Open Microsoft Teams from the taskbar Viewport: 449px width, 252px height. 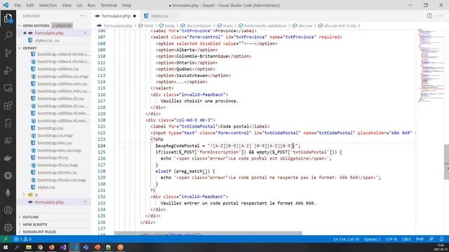point(86,247)
